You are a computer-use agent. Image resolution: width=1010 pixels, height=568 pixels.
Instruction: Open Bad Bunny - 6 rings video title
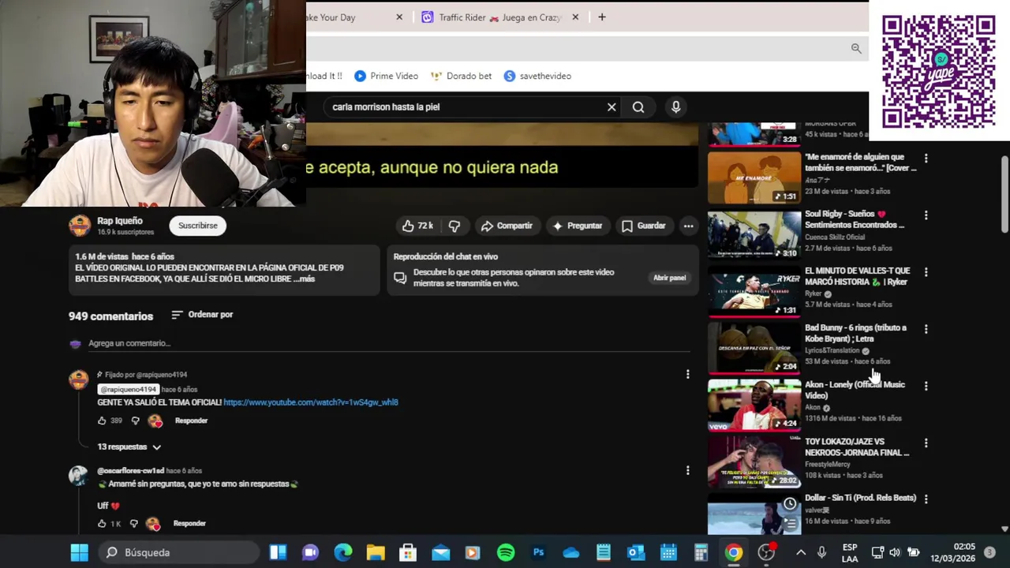pos(855,333)
